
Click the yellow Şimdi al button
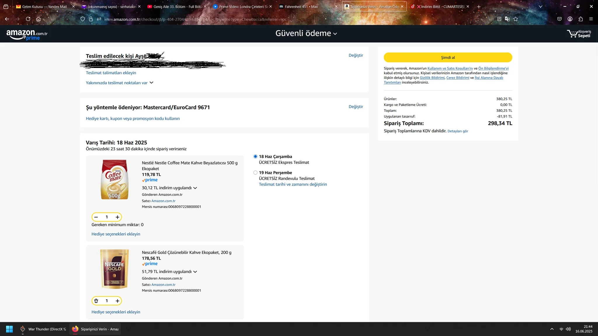tap(448, 57)
